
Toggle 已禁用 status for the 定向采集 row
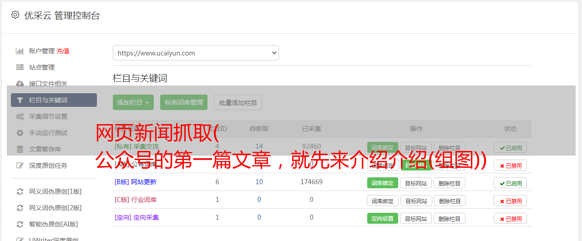click(x=511, y=218)
